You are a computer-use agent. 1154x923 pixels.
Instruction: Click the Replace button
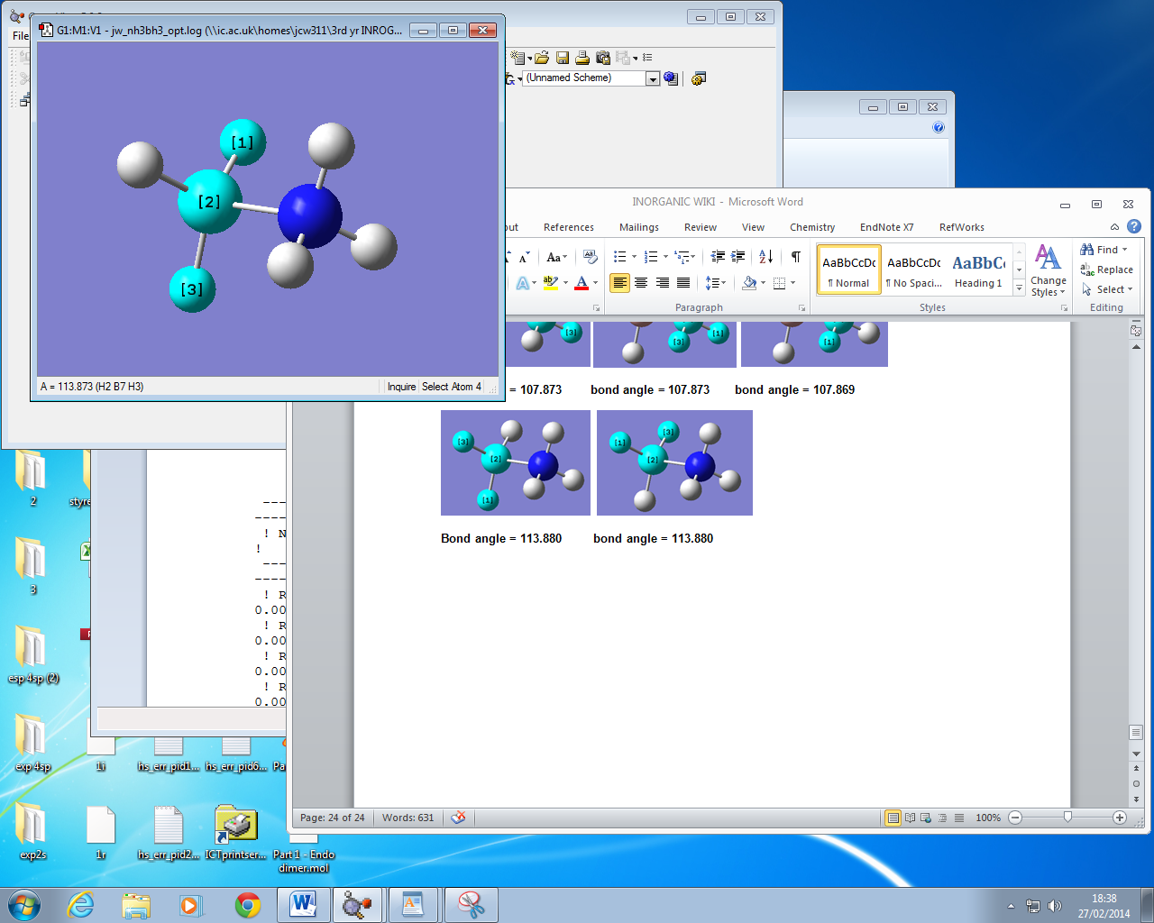1107,270
